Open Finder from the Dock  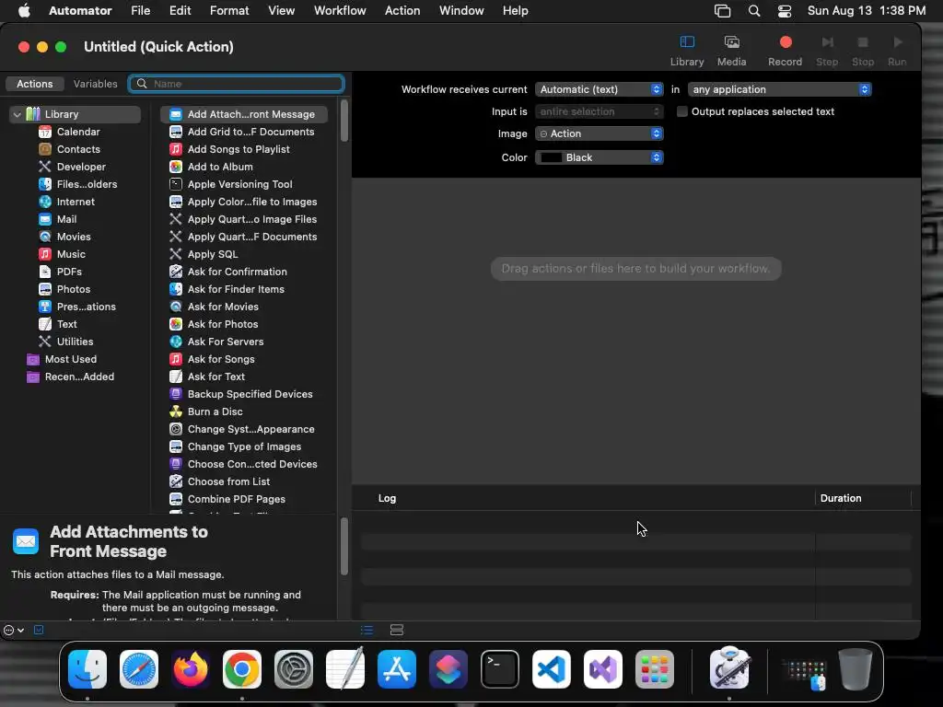click(x=87, y=669)
